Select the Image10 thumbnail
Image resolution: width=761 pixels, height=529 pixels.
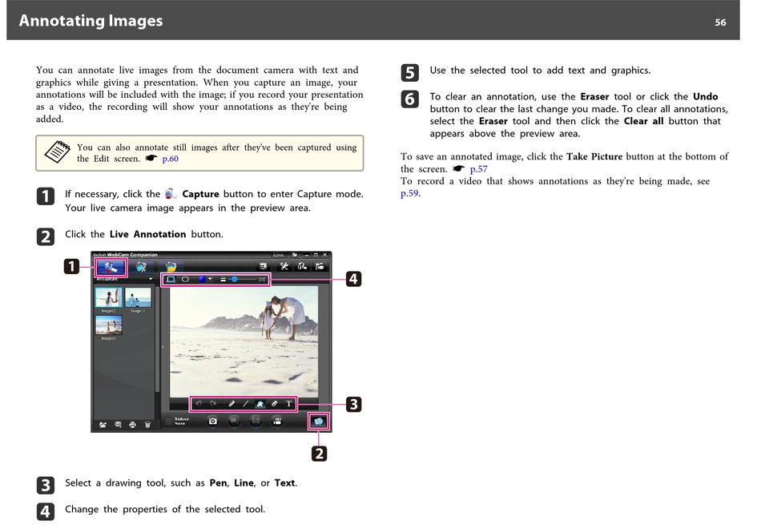pos(108,325)
